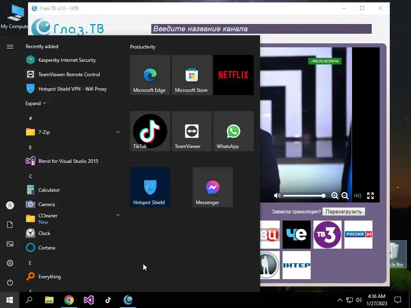Screen dimensions: 411x308
Task: Expand the Recently added list
Action: tap(36, 103)
